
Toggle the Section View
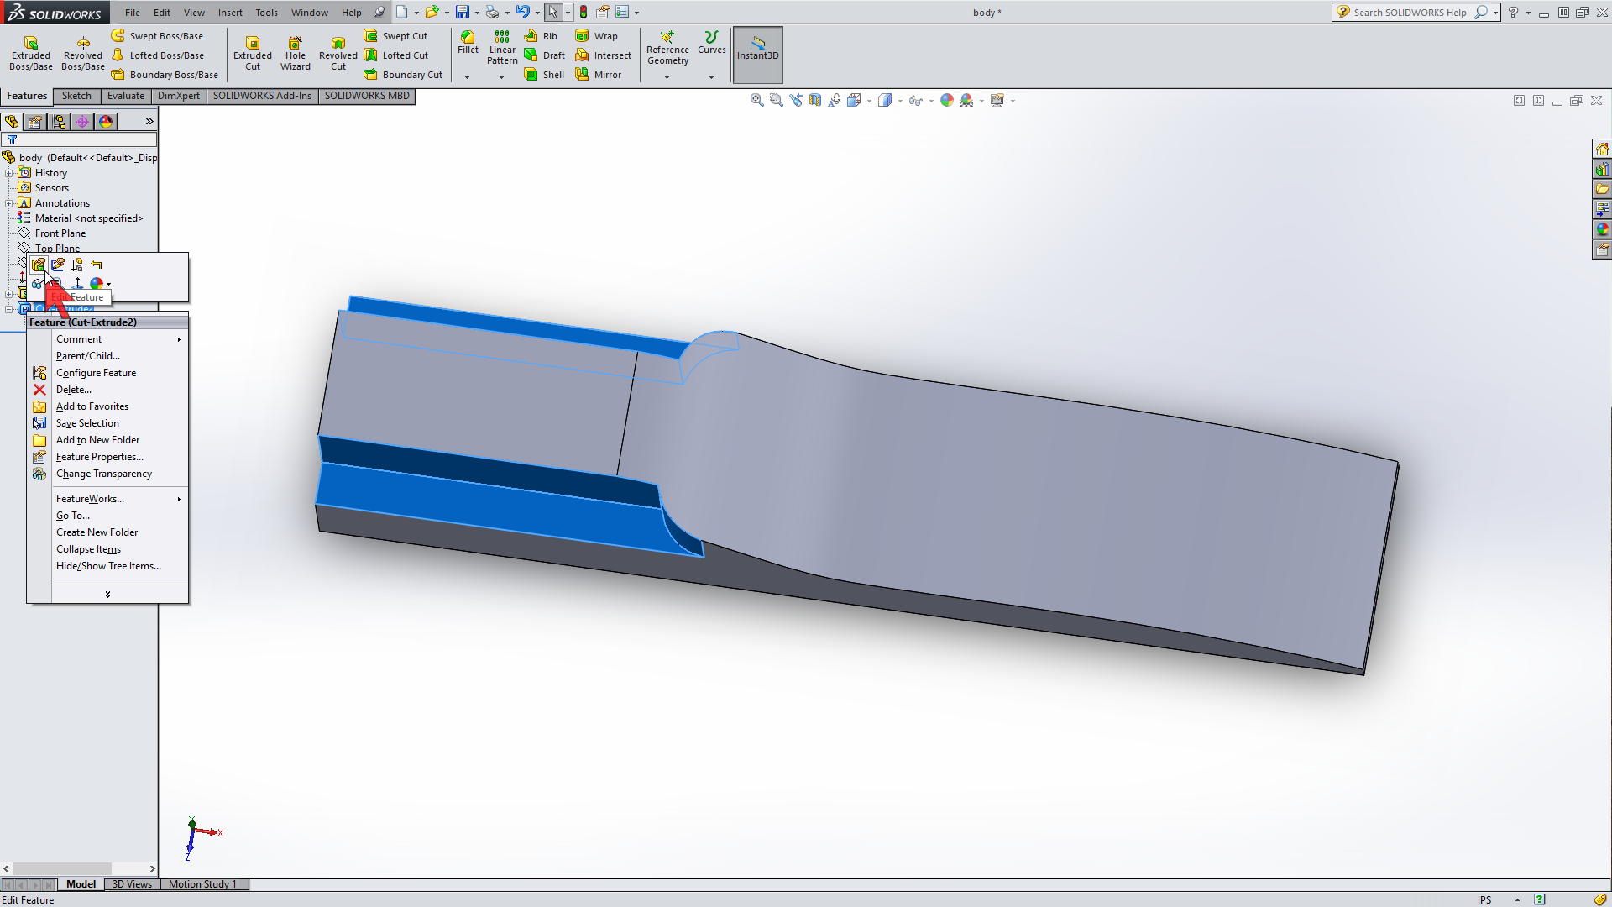pyautogui.click(x=815, y=100)
